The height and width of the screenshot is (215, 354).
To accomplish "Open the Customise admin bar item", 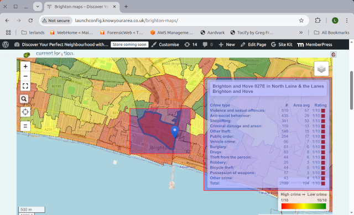I will tap(165, 44).
